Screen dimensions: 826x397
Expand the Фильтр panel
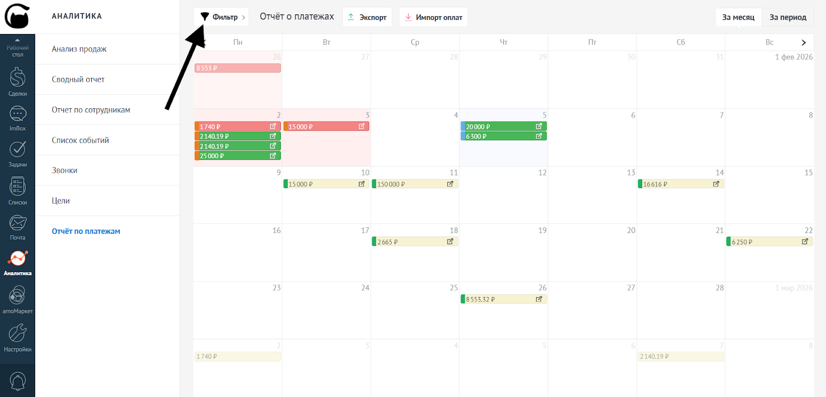[x=222, y=17]
